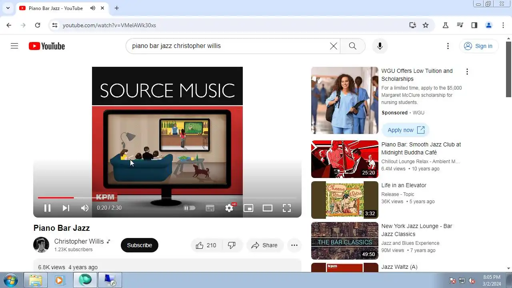Screen dimensions: 512x288
Task: Open Chrome profile icon
Action: click(x=489, y=25)
